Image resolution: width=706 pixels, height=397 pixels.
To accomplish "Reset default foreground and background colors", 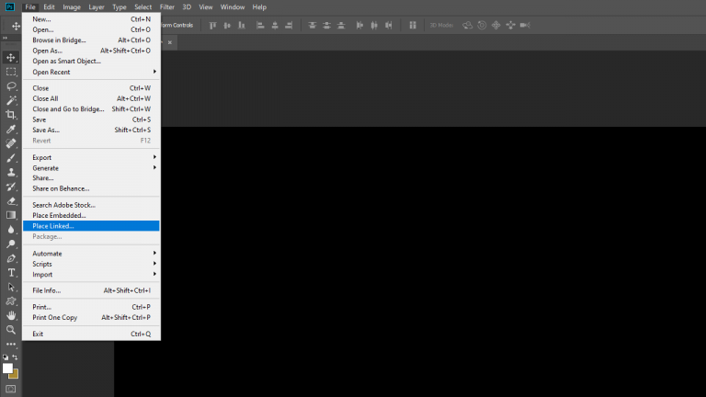I will (x=6, y=357).
